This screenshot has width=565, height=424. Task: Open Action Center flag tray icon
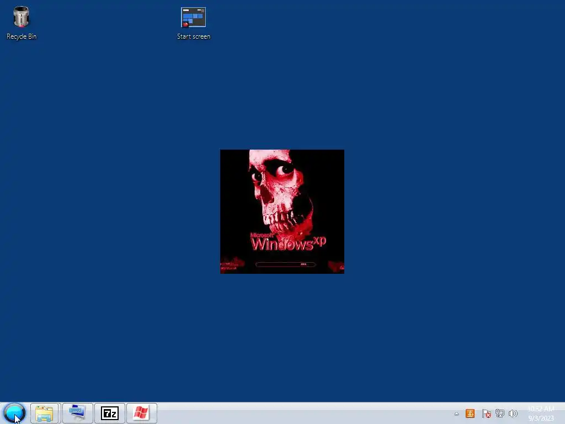486,414
